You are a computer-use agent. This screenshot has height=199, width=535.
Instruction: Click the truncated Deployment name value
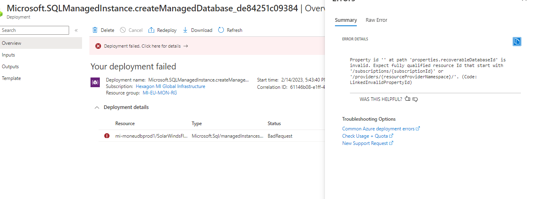tap(198, 80)
